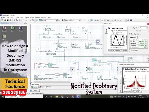Click the New document toolbar icon

pyautogui.click(x=2, y=20)
